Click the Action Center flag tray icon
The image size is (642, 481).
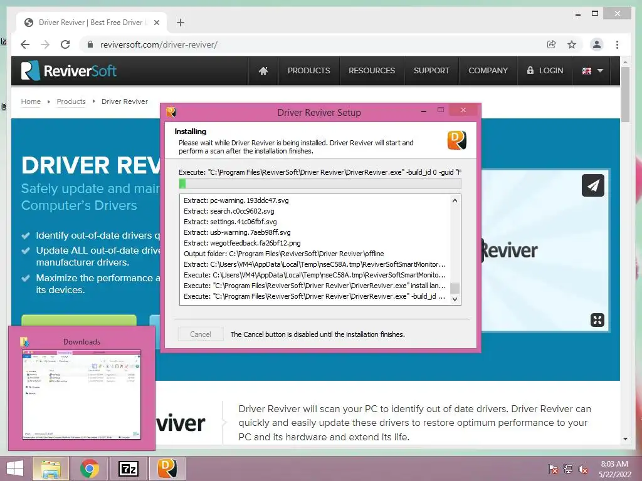(x=552, y=468)
